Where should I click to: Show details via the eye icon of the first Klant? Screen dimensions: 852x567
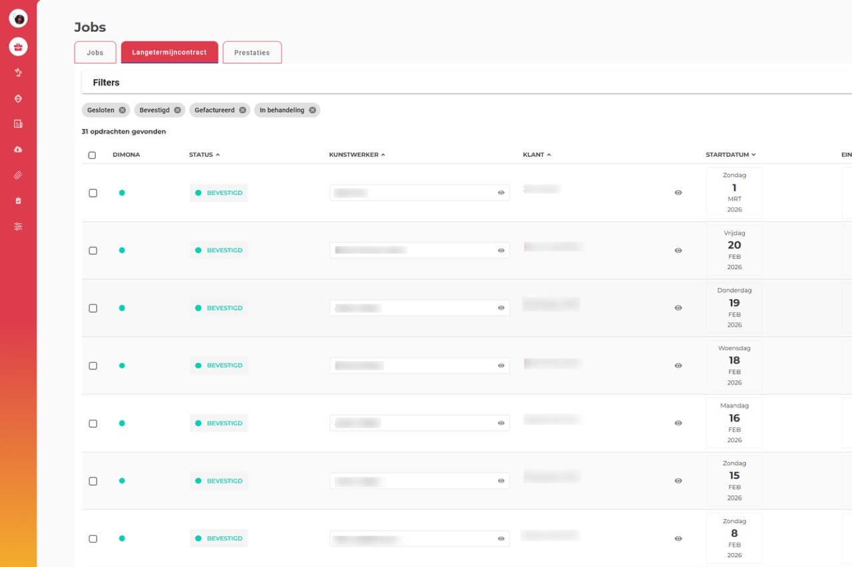(x=678, y=192)
